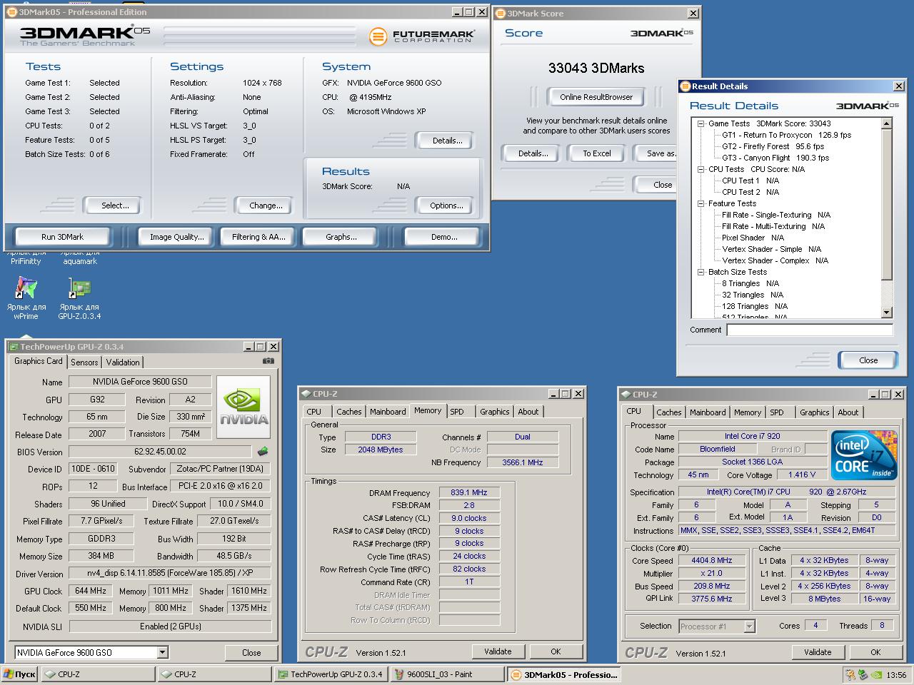Screen dimensions: 914x685
Task: Click Close button in GPU-Z
Action: [251, 653]
